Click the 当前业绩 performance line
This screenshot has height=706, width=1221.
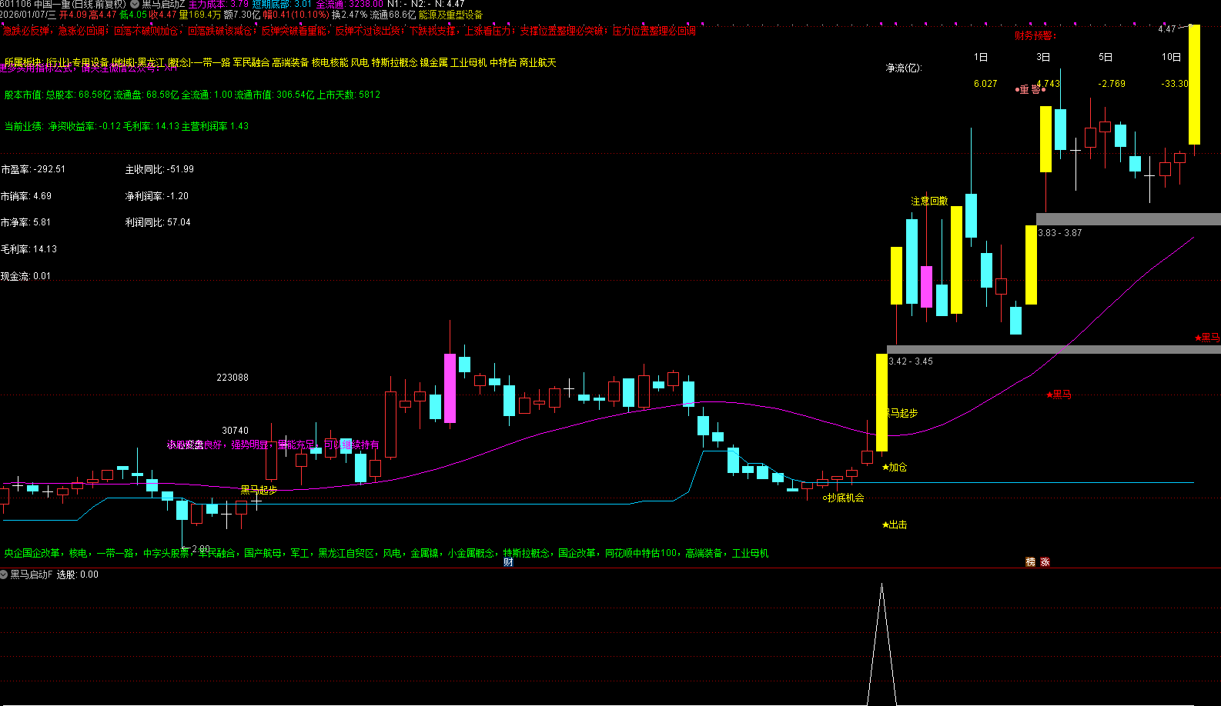point(127,126)
